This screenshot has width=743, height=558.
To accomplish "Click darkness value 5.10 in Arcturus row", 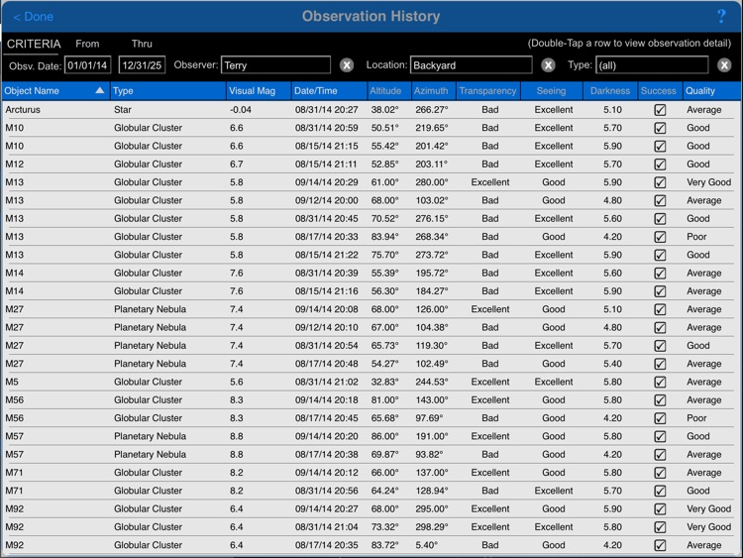I will 612,109.
